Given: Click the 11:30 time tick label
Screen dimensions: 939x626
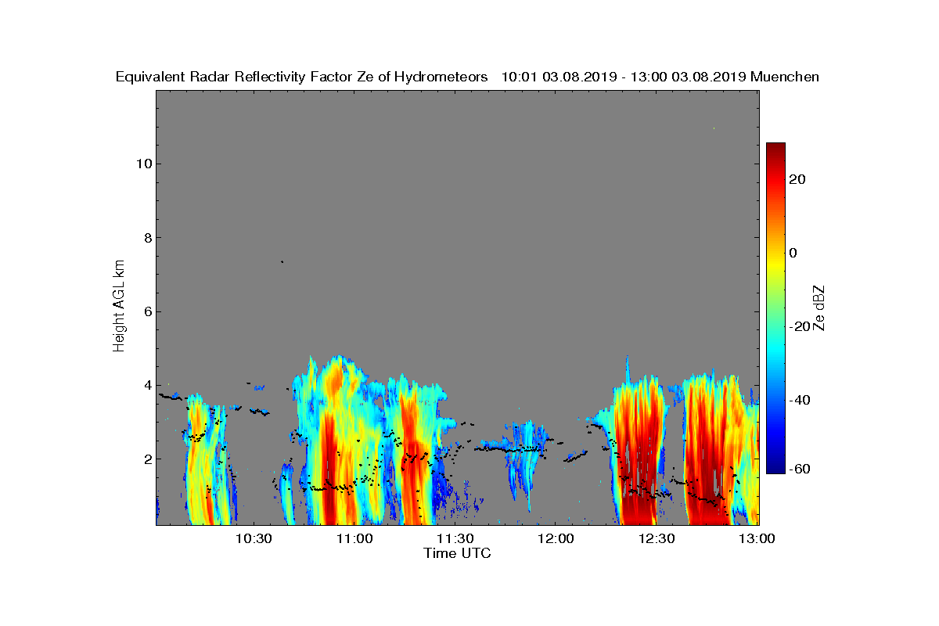Looking at the screenshot, I should (x=455, y=539).
